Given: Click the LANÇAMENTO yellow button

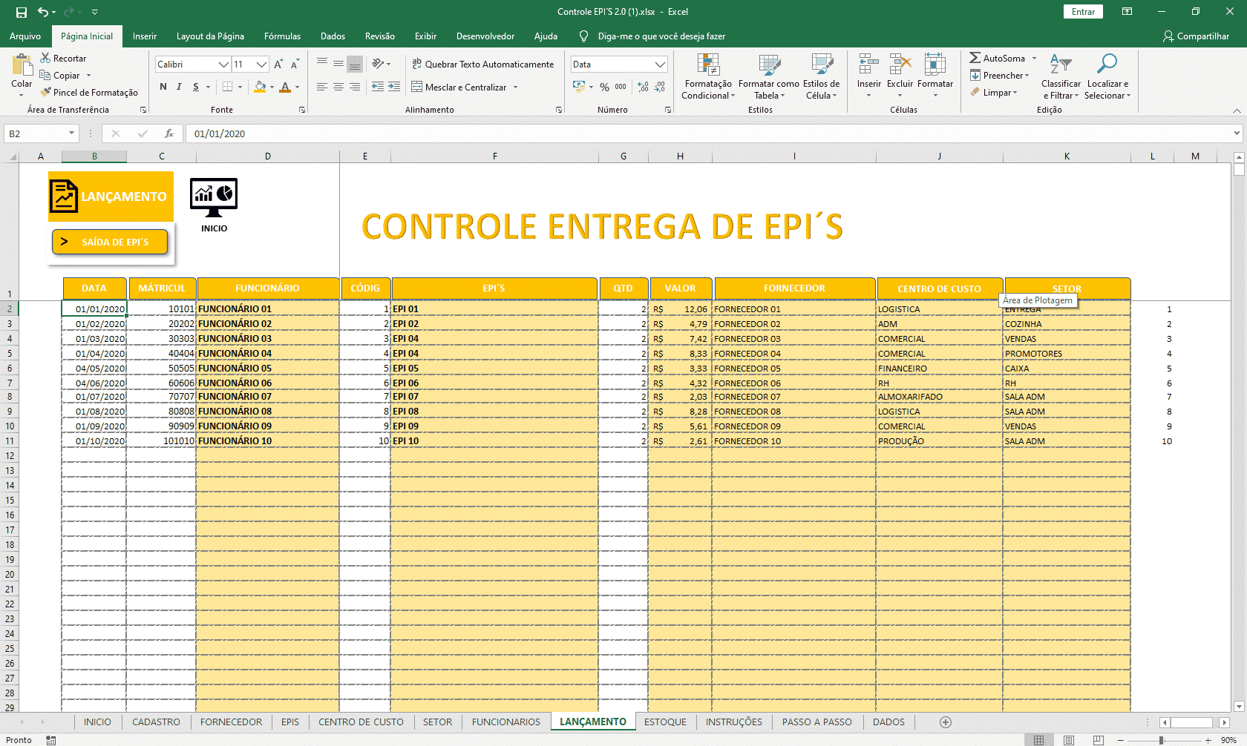Looking at the screenshot, I should point(111,197).
